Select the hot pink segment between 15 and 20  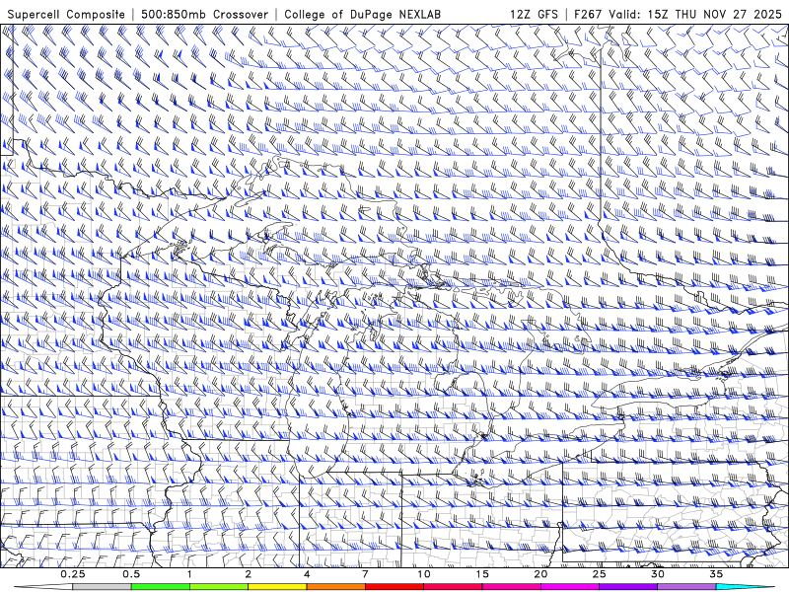(x=511, y=587)
